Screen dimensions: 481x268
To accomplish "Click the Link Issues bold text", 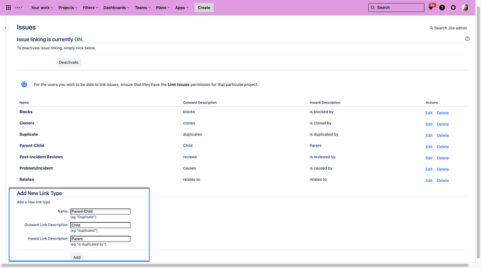I will tap(178, 85).
